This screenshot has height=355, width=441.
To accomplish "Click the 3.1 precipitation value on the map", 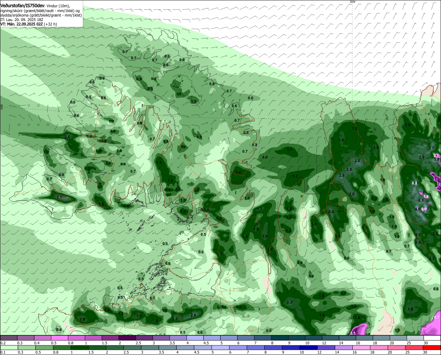I will coord(59,197).
